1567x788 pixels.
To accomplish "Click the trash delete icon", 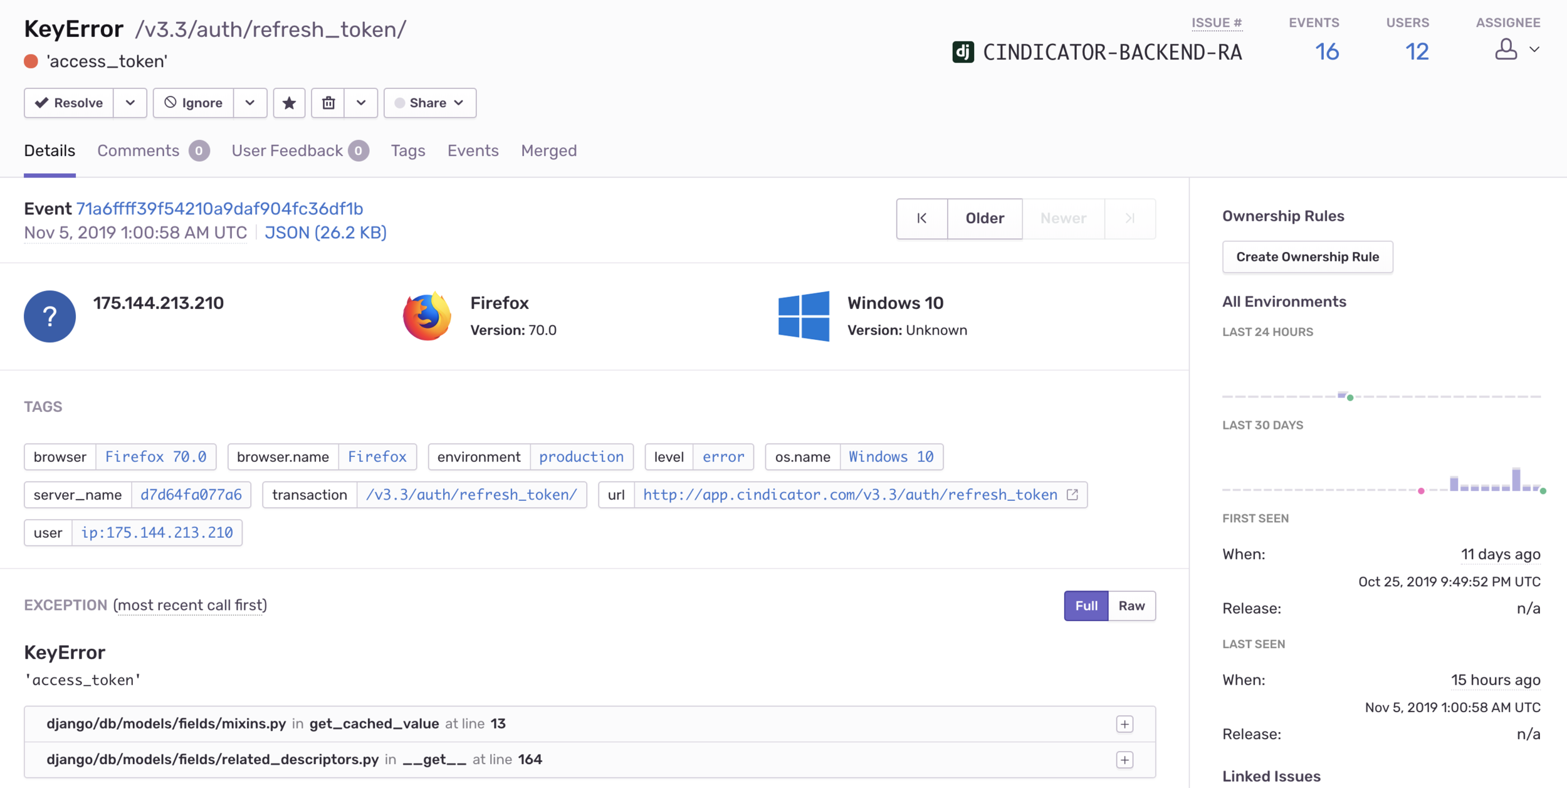I will click(x=328, y=103).
